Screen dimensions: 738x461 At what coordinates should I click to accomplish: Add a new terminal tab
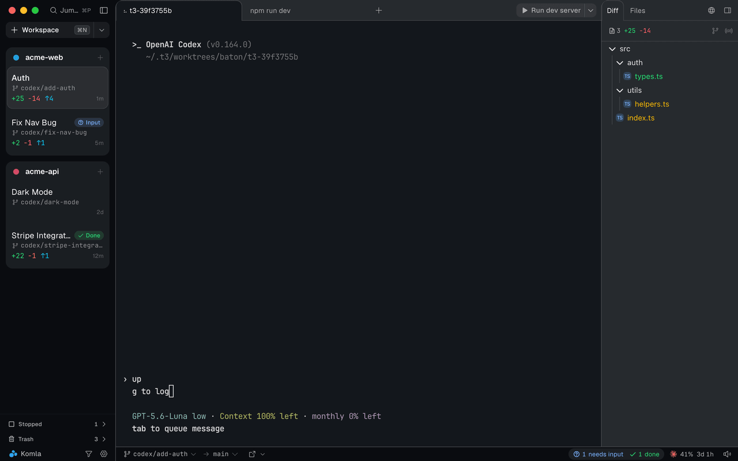[379, 10]
